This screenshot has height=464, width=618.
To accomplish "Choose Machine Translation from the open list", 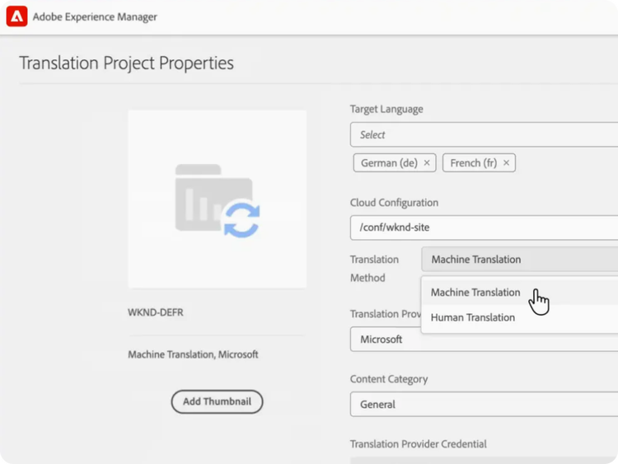I will [x=475, y=293].
